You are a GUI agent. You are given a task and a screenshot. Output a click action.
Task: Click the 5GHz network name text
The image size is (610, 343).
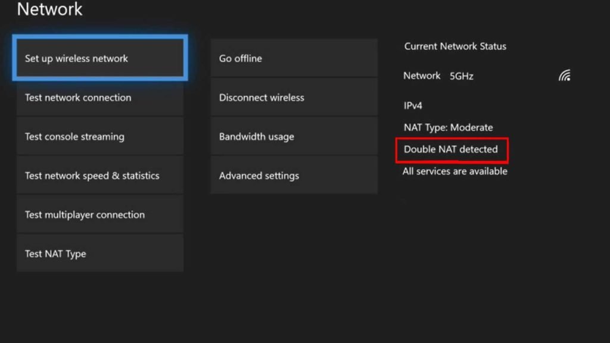point(462,76)
